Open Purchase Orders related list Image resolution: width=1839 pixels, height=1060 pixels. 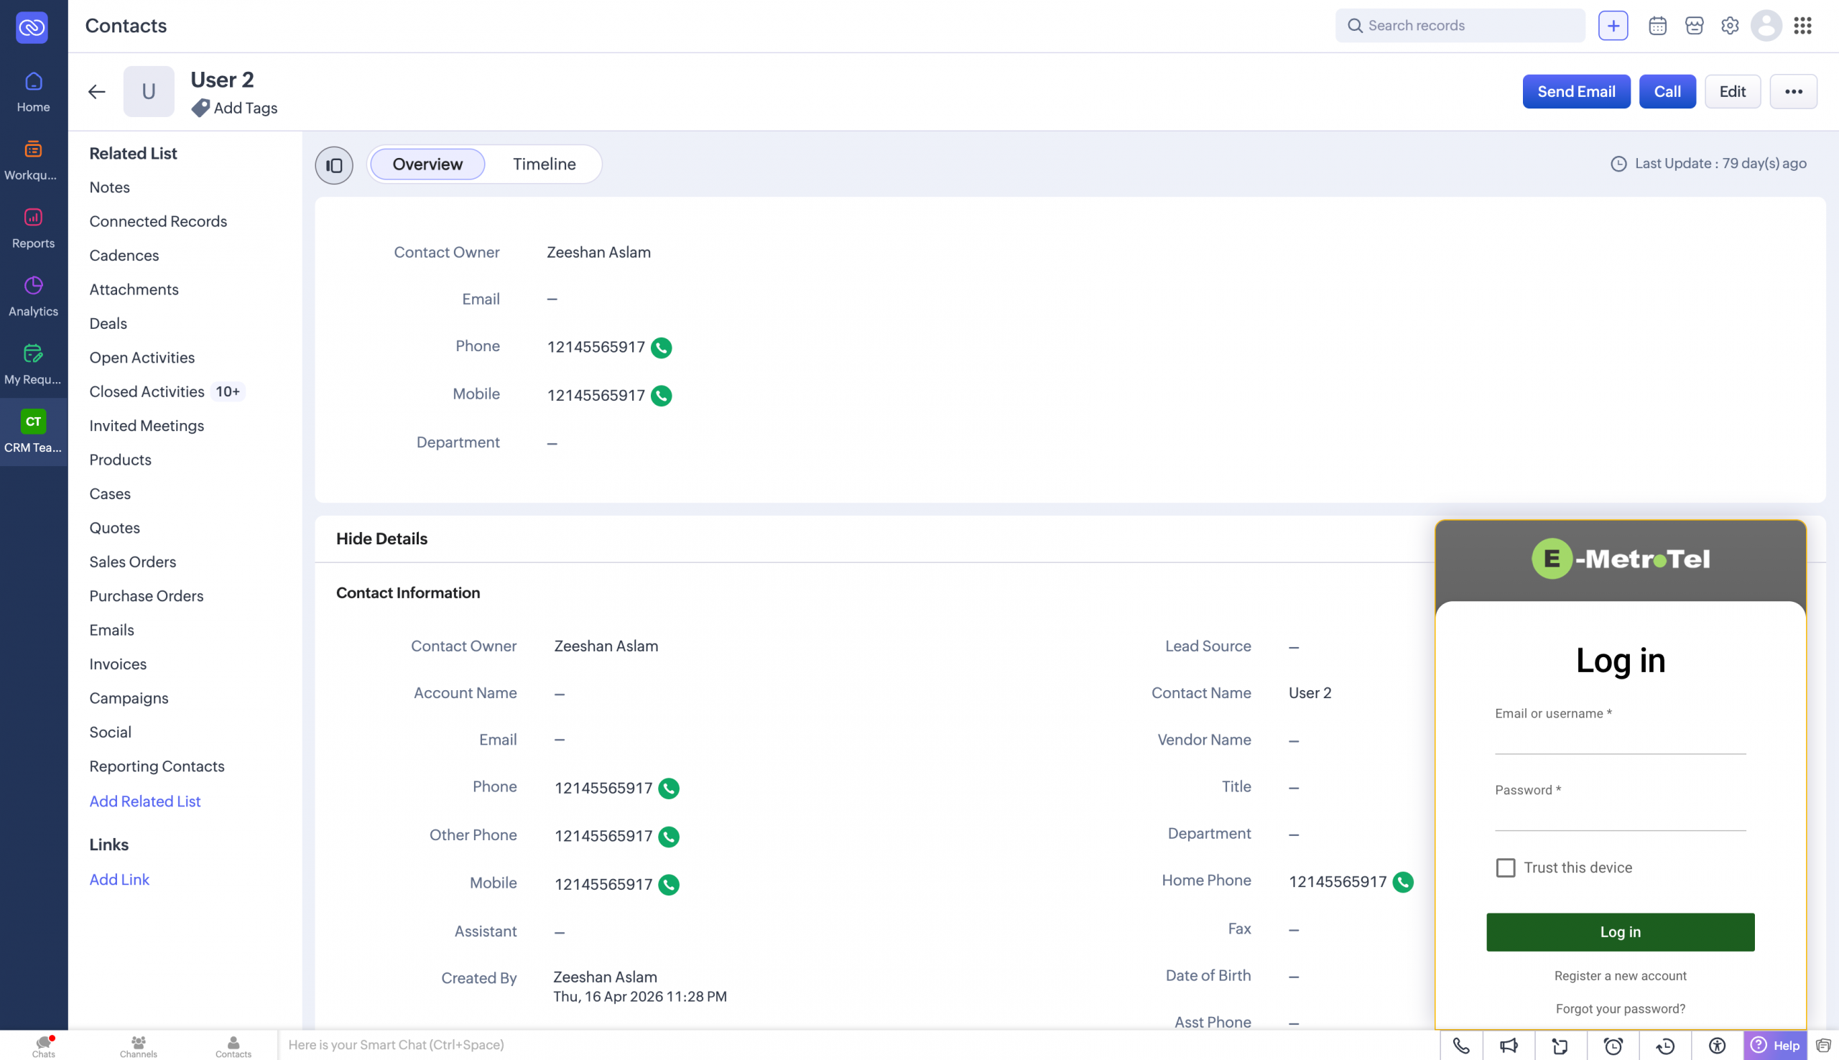pos(147,595)
